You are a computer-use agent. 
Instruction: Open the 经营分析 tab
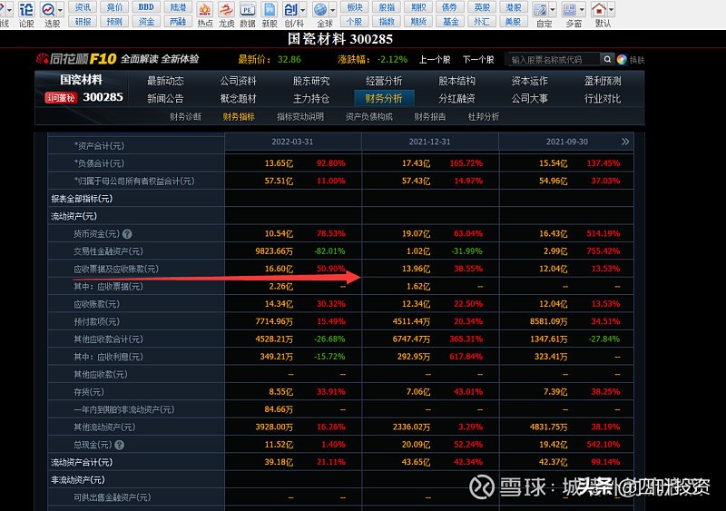pos(384,81)
